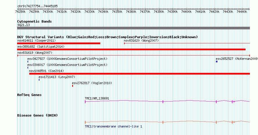Click the esv3427927 1000Genomes variant label
Viewport: 258px width, 135px height.
(x=67, y=59)
